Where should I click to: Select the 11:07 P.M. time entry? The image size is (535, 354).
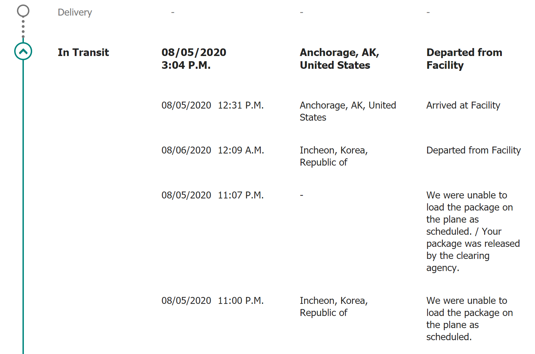(241, 195)
